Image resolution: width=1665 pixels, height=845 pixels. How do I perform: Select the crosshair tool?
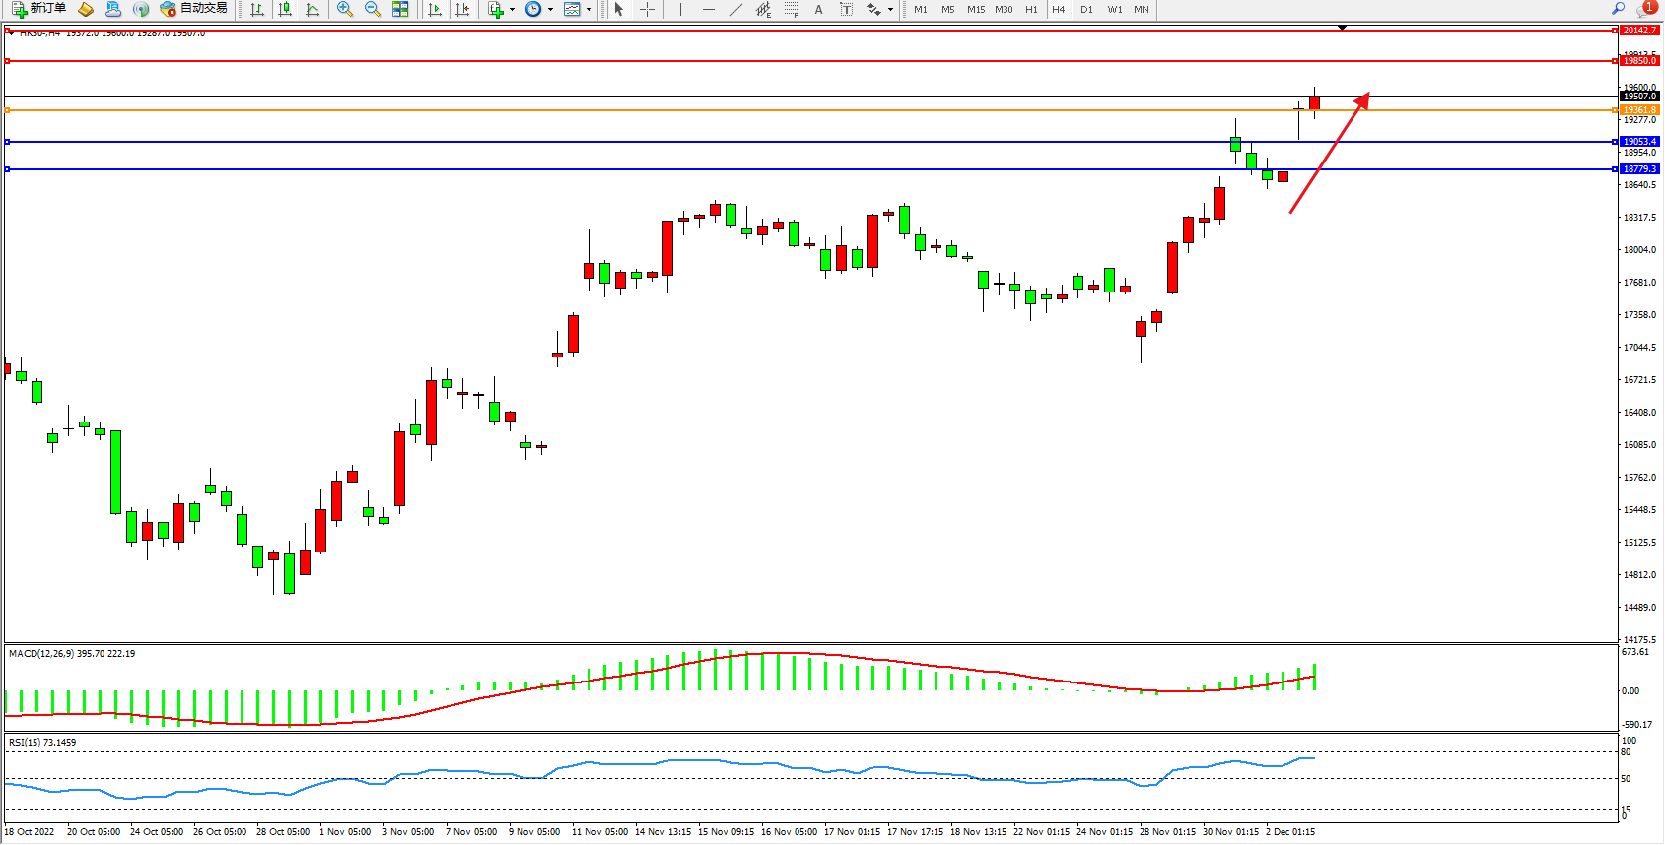pos(647,9)
